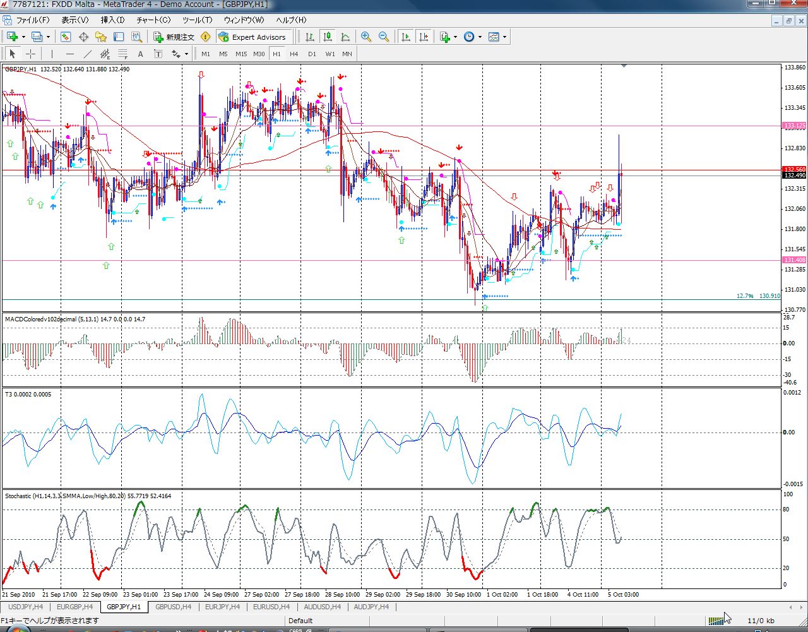Toggle the chart auto scroll button
The height and width of the screenshot is (632, 808).
406,37
